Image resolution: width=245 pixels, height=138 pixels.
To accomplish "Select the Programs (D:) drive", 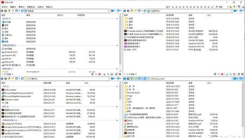I will [9, 55].
